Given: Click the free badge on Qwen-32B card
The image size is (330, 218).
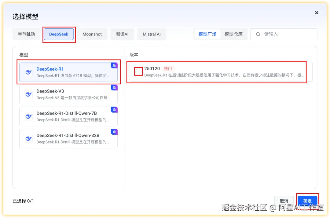Looking at the screenshot, I should click(114, 132).
